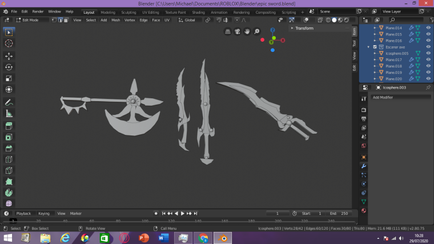Open the Object Data properties tab
The image size is (434, 244).
(364, 202)
